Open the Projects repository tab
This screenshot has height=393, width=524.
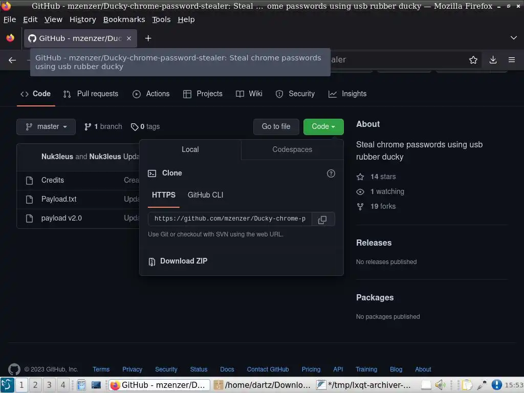[203, 94]
